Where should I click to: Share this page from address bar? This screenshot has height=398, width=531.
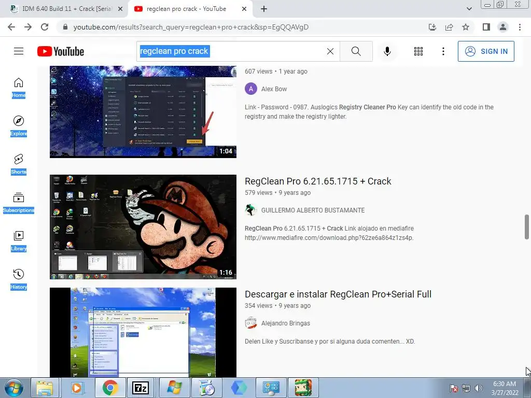(449, 27)
